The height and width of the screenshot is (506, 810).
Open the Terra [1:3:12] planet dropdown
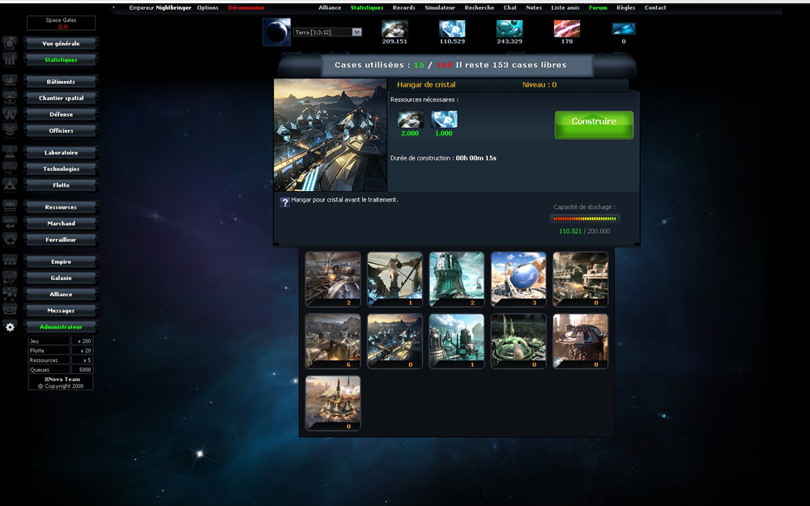328,32
